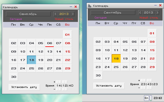This screenshot has width=164, height=102.
Task: Click the battery indicator in taskbar
Action: [151, 98]
